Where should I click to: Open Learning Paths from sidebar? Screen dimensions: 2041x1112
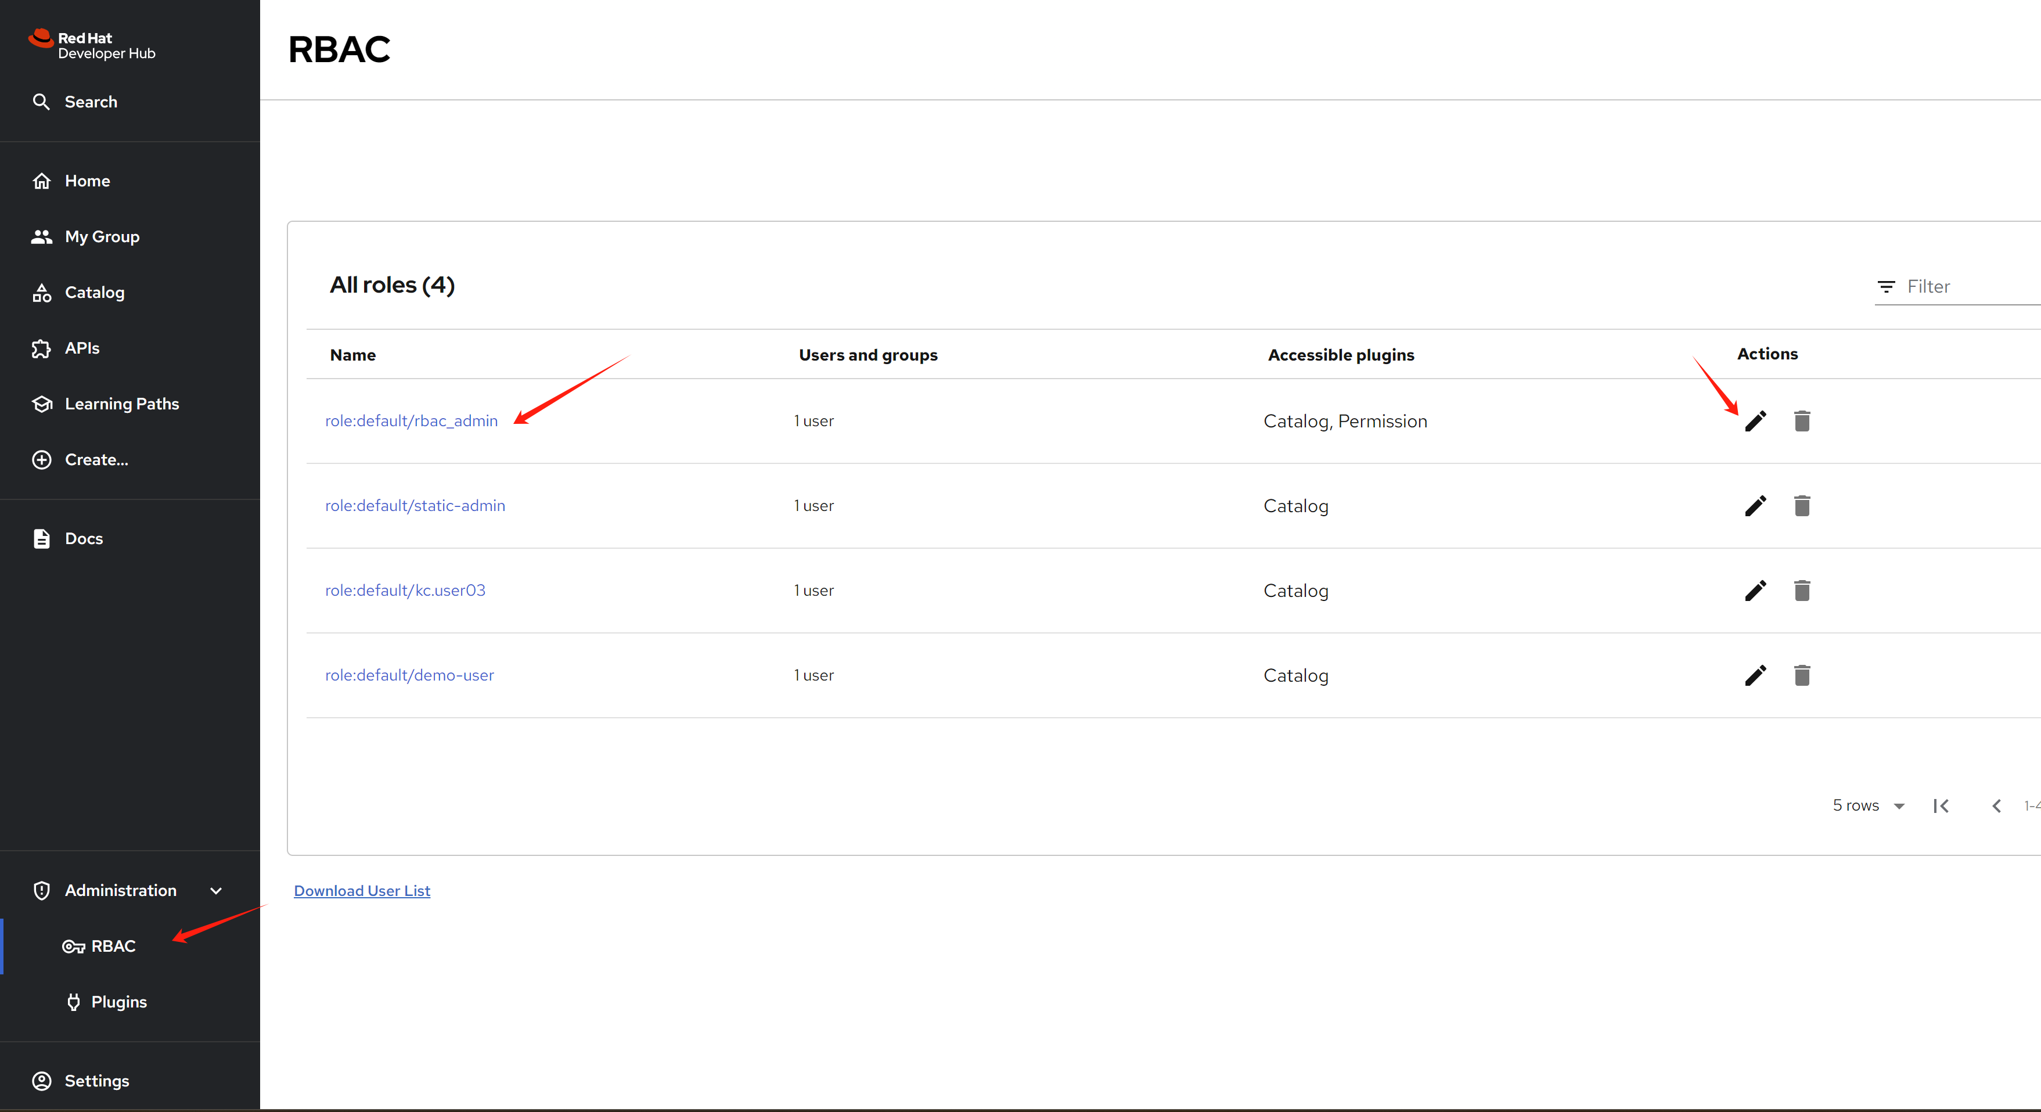(121, 404)
